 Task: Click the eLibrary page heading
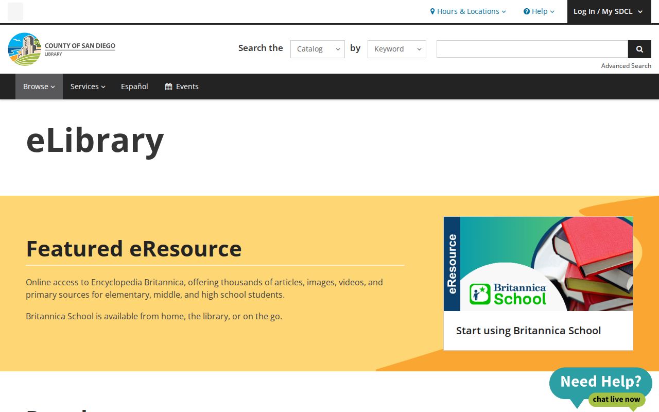95,140
